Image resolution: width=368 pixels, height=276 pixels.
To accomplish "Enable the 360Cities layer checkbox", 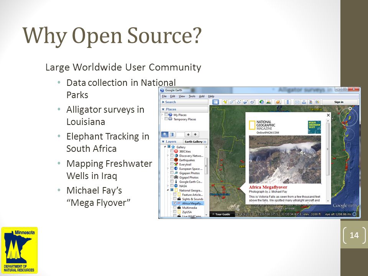I will 172,151.
